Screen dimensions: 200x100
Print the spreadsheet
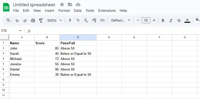[33, 20]
